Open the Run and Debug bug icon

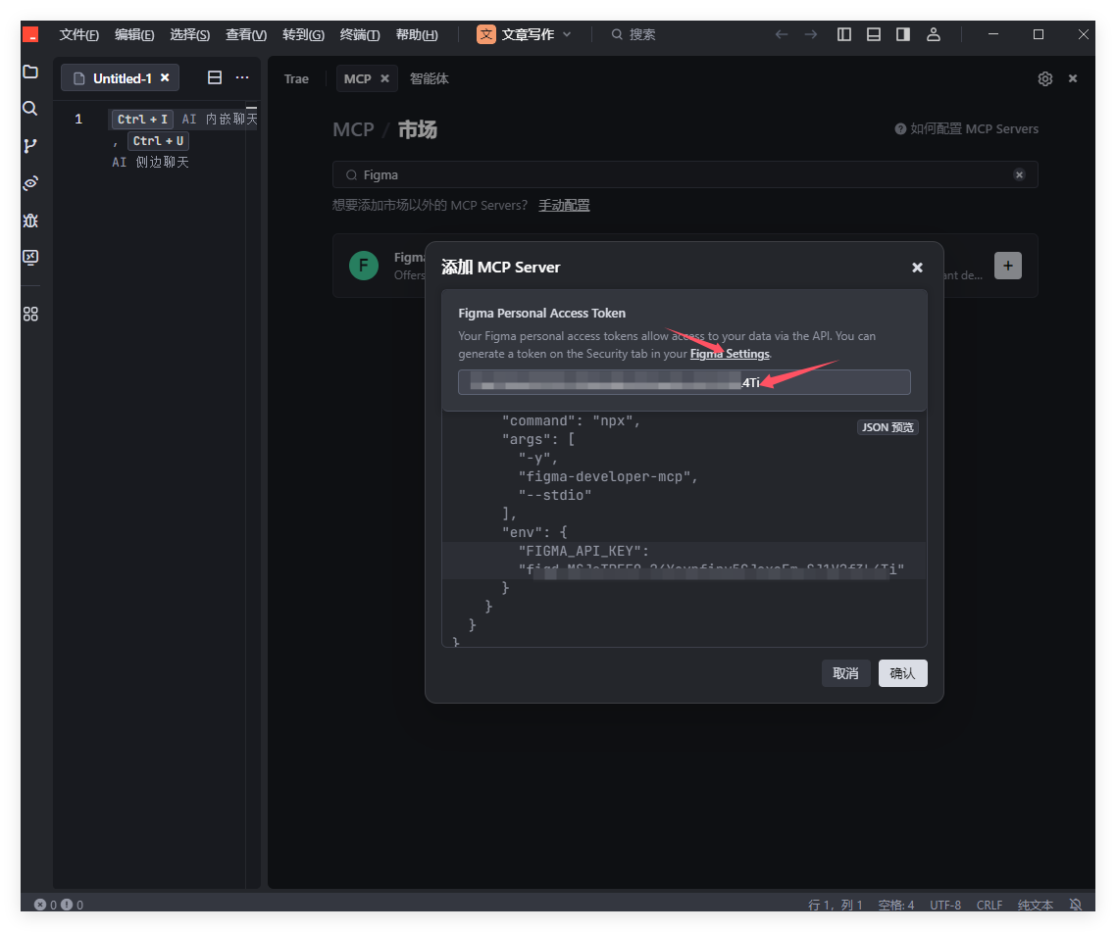coord(30,221)
